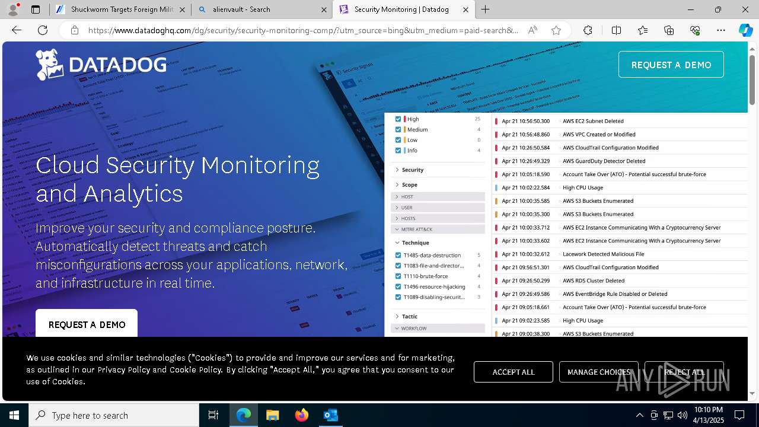Click Request a Demo in the header
The height and width of the screenshot is (427, 759).
671,65
